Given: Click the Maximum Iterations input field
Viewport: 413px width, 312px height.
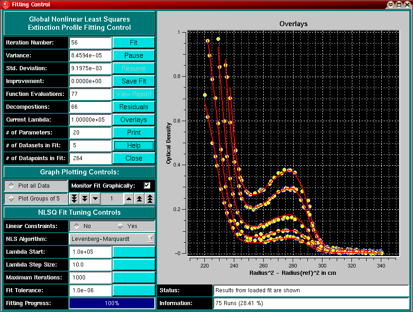Looking at the screenshot, I should [91, 278].
